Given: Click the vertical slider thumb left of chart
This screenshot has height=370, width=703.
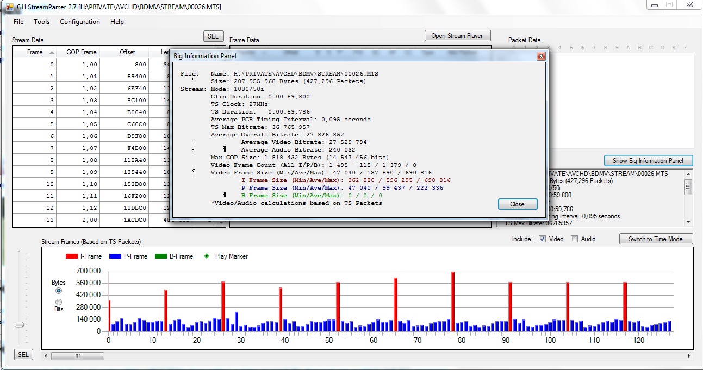Looking at the screenshot, I should pos(20,324).
